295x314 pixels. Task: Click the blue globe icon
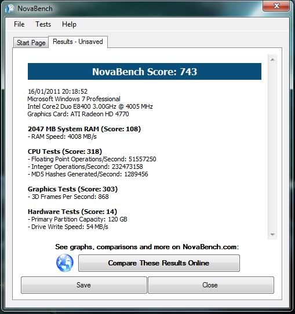click(64, 263)
